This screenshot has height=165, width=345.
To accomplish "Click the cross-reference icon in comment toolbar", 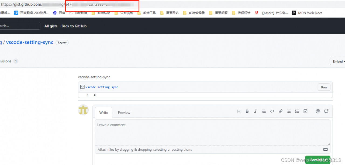I will [326, 111].
